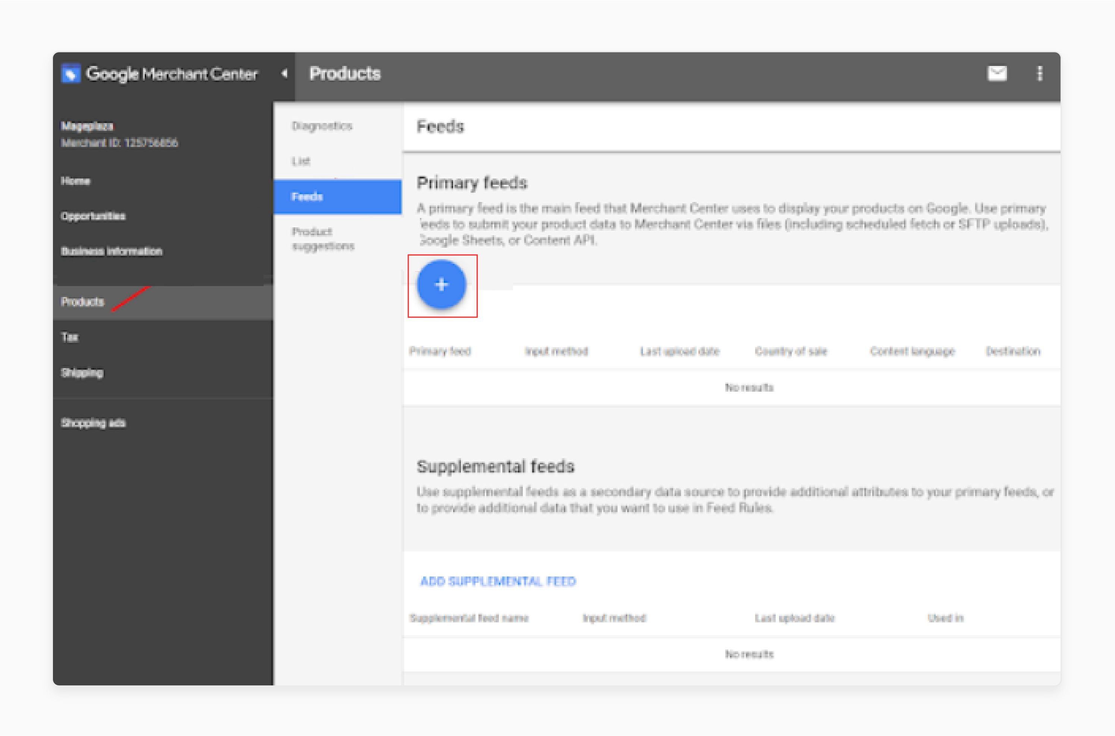Switch to the Diagnostics tab
The image size is (1115, 736).
coord(322,126)
